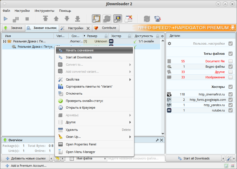Uncheck the rutube.ru hoster filter
Screen dimensions: 237x169
pos(231,110)
